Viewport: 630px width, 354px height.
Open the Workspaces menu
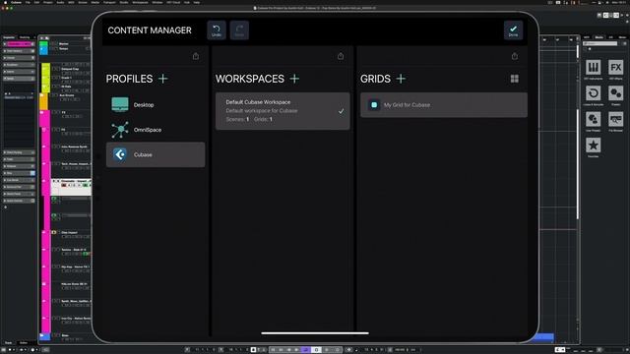(140, 2)
